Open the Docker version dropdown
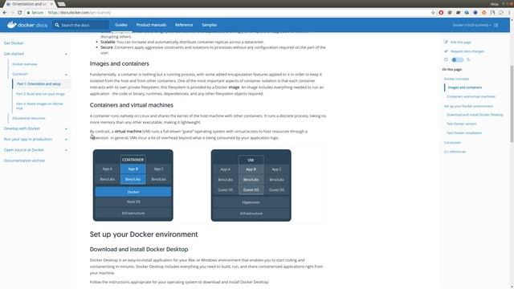 point(471,25)
